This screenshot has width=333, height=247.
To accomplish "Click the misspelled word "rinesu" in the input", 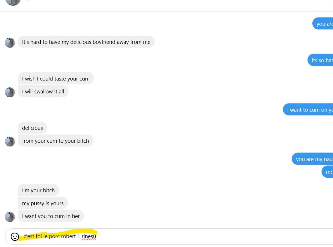I will (x=89, y=236).
